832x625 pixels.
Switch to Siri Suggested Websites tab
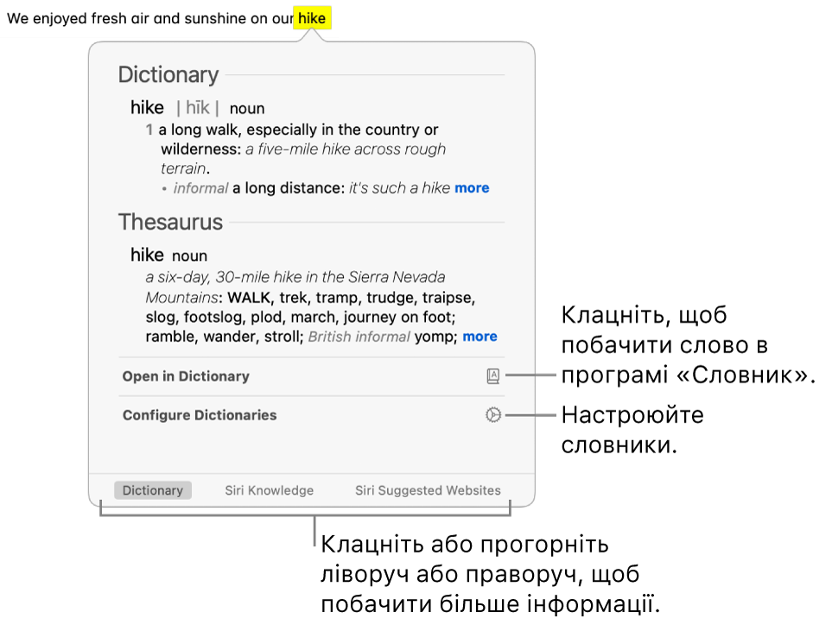pyautogui.click(x=428, y=490)
